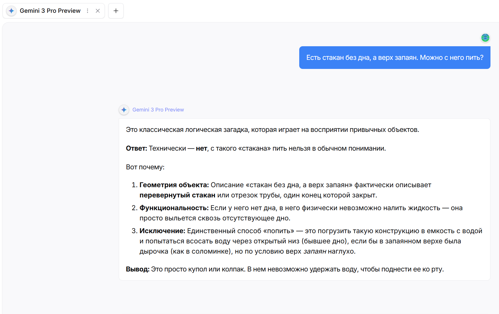Screen dimensions: 499x314
Task: Click the phrase "Это просто купол или колпак"
Action: coord(198,269)
